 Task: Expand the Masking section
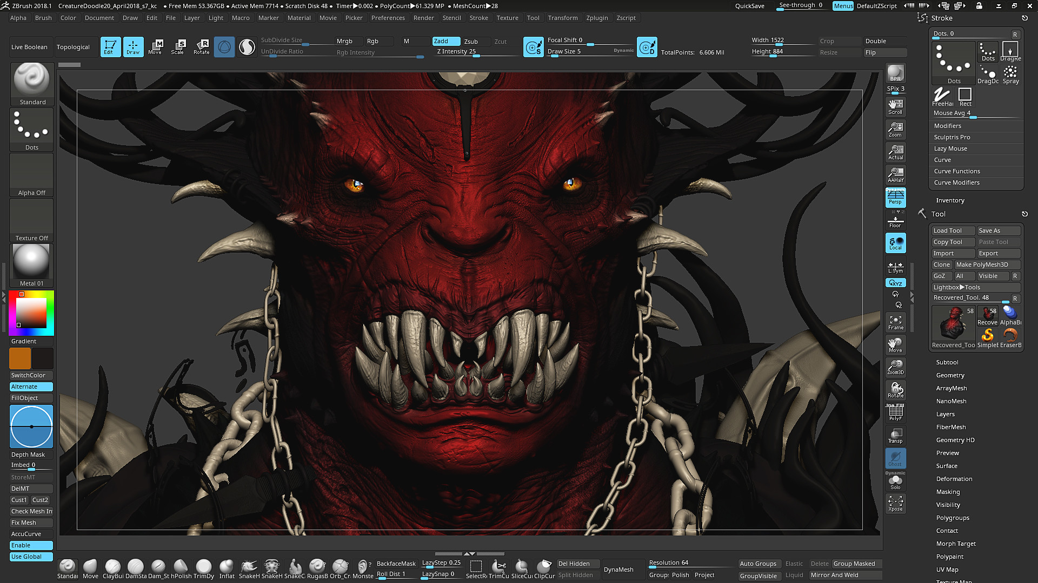click(948, 492)
